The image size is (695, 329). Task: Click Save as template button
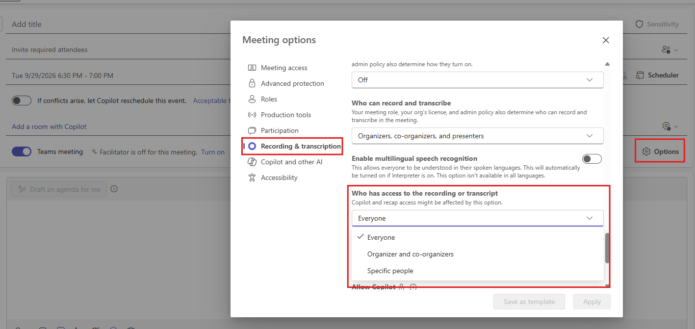point(529,302)
